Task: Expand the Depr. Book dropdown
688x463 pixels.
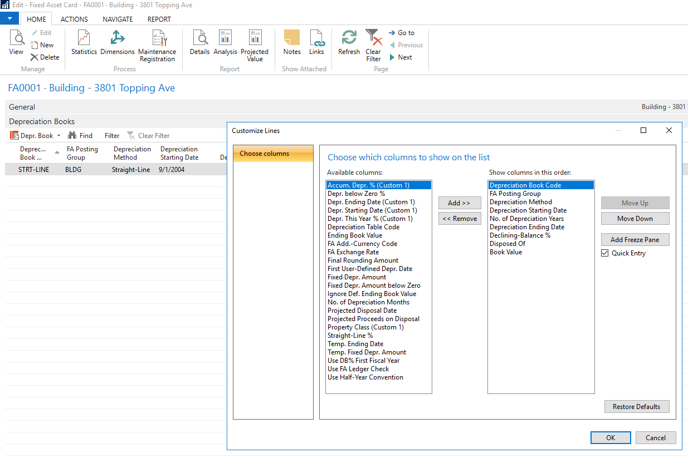Action: click(x=59, y=136)
